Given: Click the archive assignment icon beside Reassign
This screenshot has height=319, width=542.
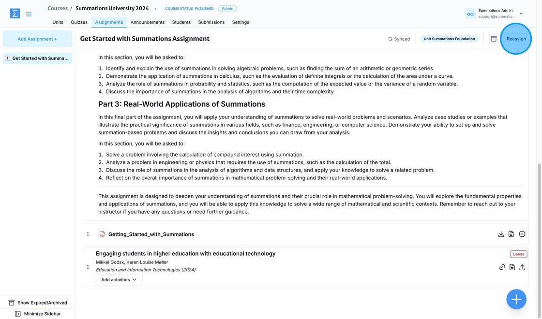Looking at the screenshot, I should point(494,39).
